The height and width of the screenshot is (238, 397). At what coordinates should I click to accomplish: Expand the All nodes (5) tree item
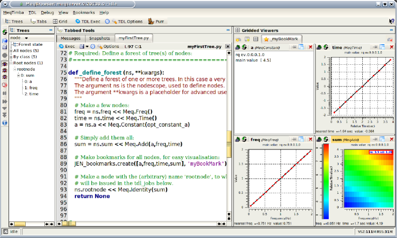11,51
